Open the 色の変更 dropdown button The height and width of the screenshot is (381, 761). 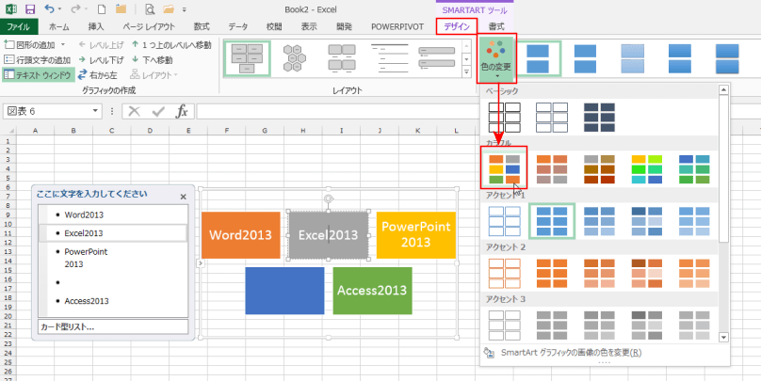click(x=497, y=58)
